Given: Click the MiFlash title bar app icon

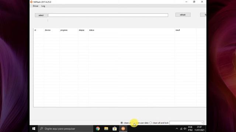Looking at the screenshot, I should 31,2.
